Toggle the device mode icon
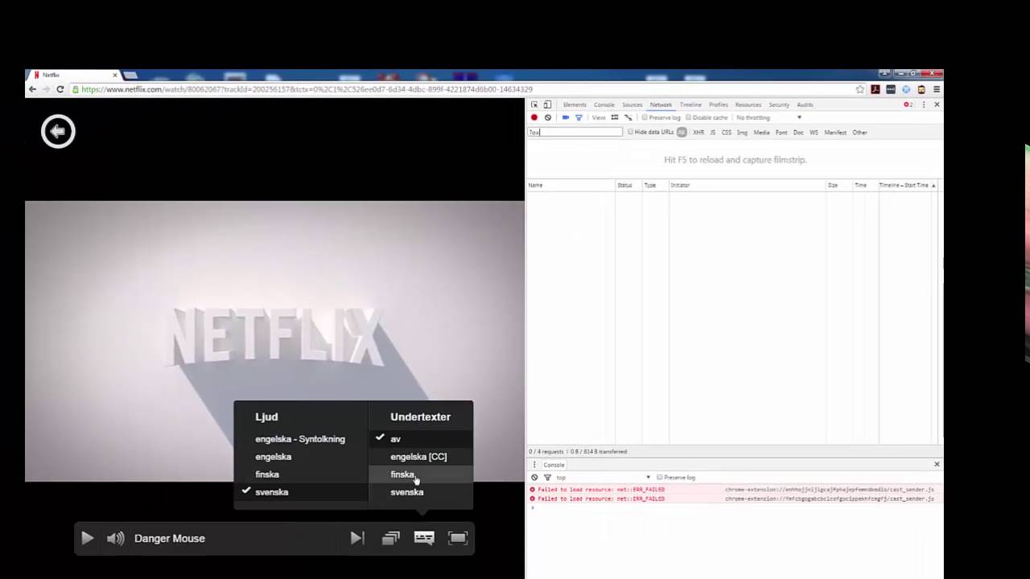Image resolution: width=1030 pixels, height=579 pixels. point(547,105)
